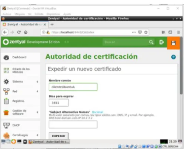Reload the Zentyal page
Screen dimensions: 184x149
point(19,32)
